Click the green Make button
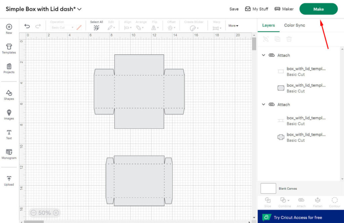 318,9
